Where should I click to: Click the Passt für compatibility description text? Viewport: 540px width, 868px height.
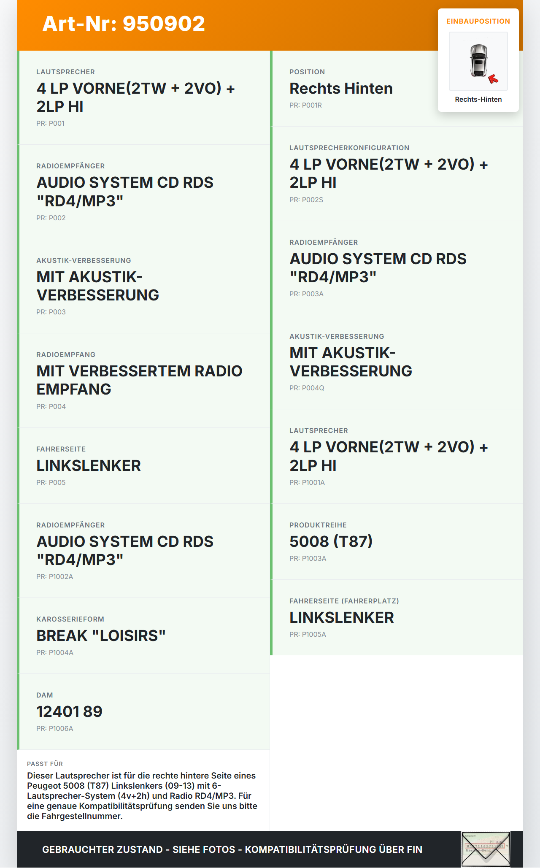(143, 795)
